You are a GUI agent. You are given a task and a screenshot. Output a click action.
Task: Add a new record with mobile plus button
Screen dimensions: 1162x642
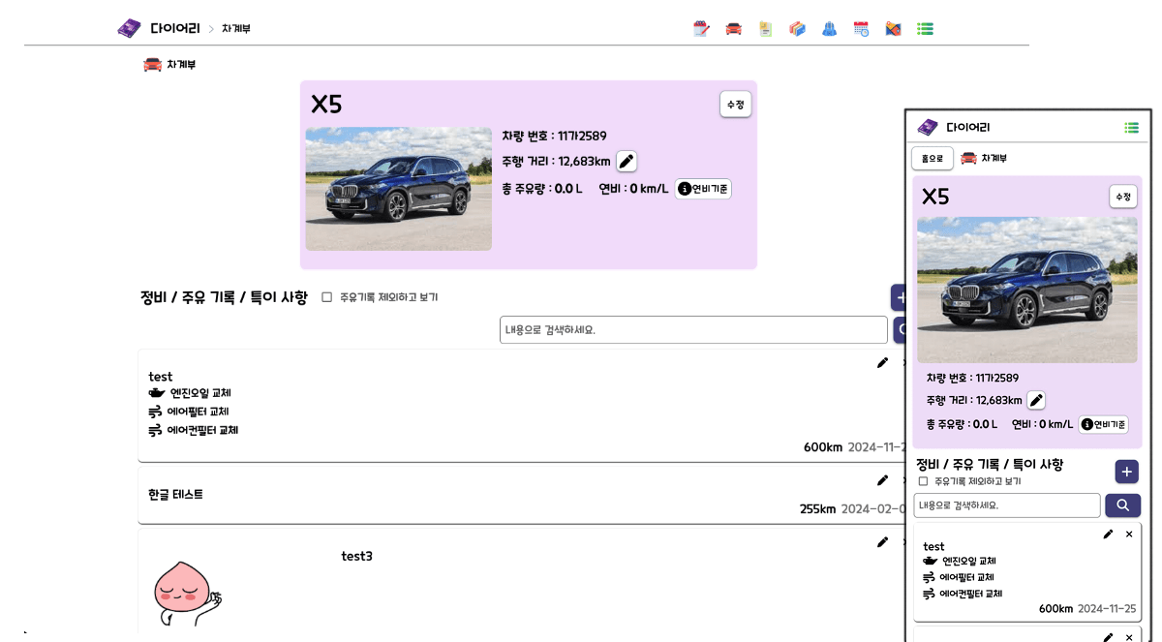pos(1126,472)
